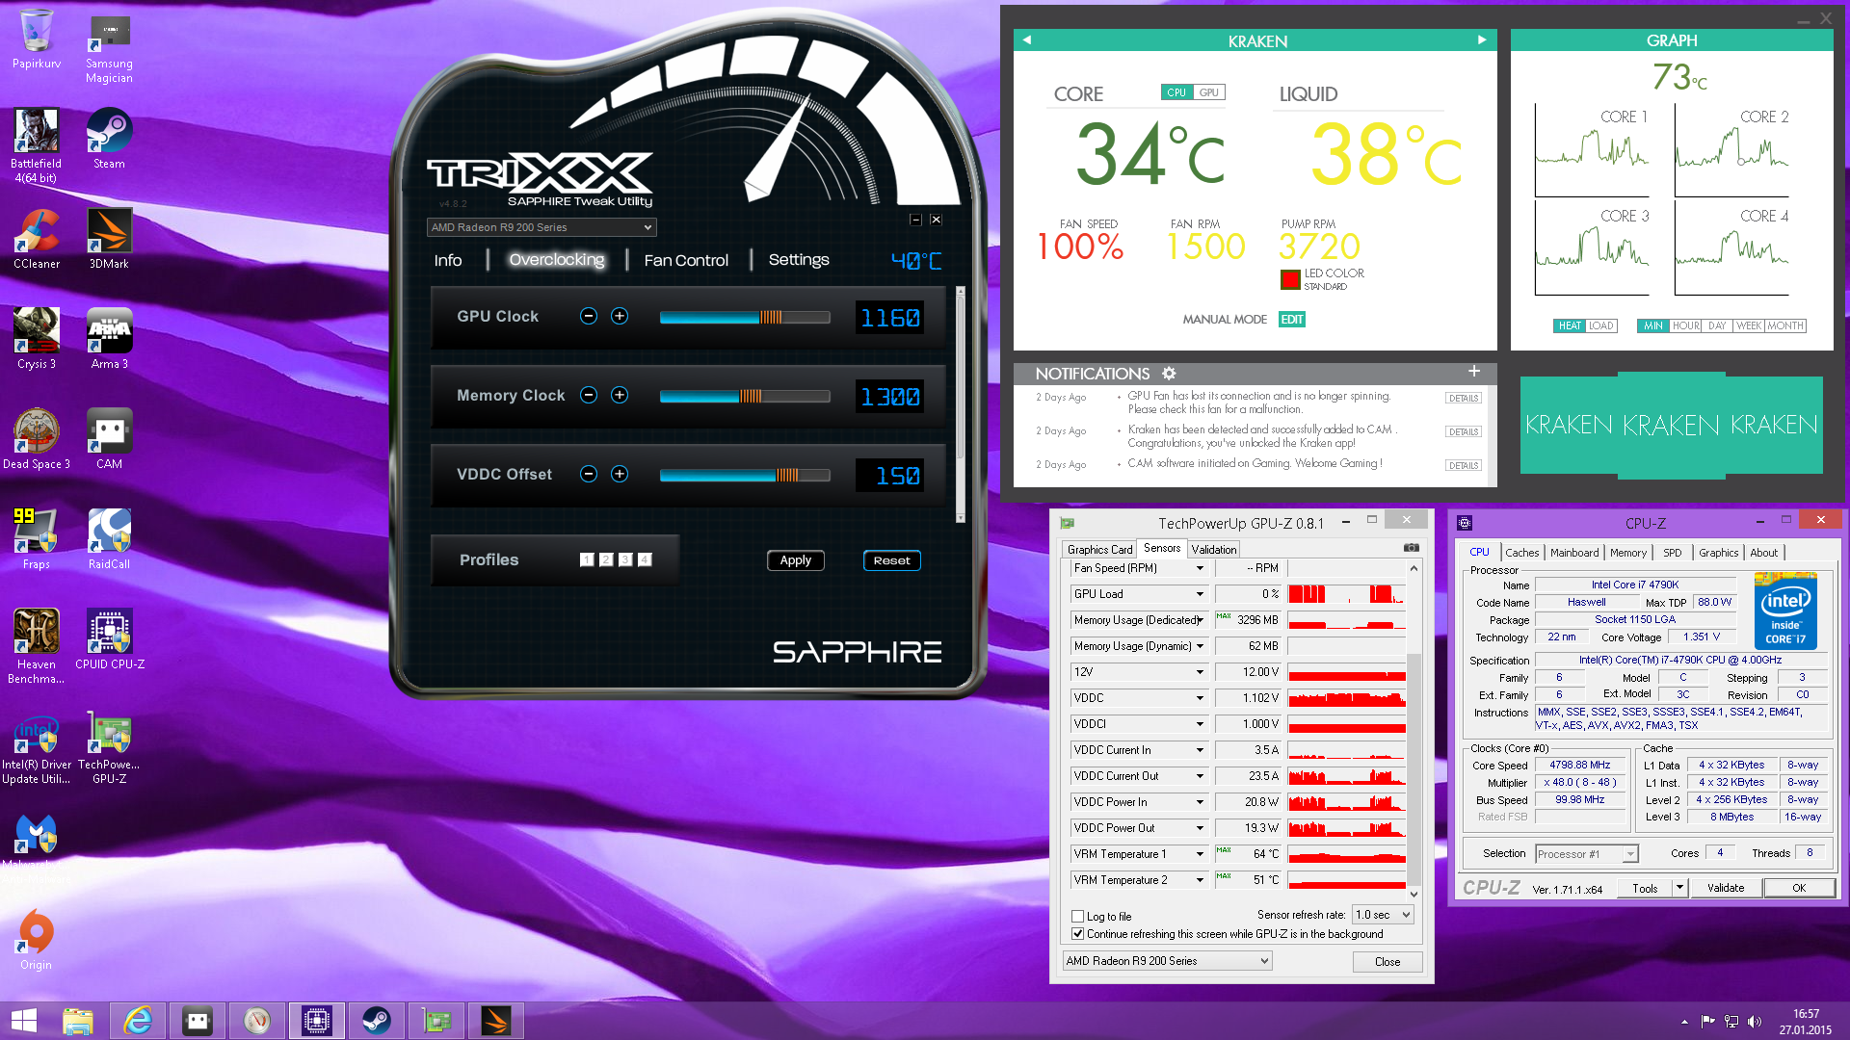The image size is (1850, 1040).
Task: Click EDIT next to Manual Mode
Action: tap(1292, 320)
